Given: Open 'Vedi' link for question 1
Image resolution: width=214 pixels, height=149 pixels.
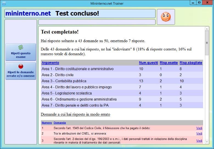Looking at the screenshot, I should click(199, 128).
